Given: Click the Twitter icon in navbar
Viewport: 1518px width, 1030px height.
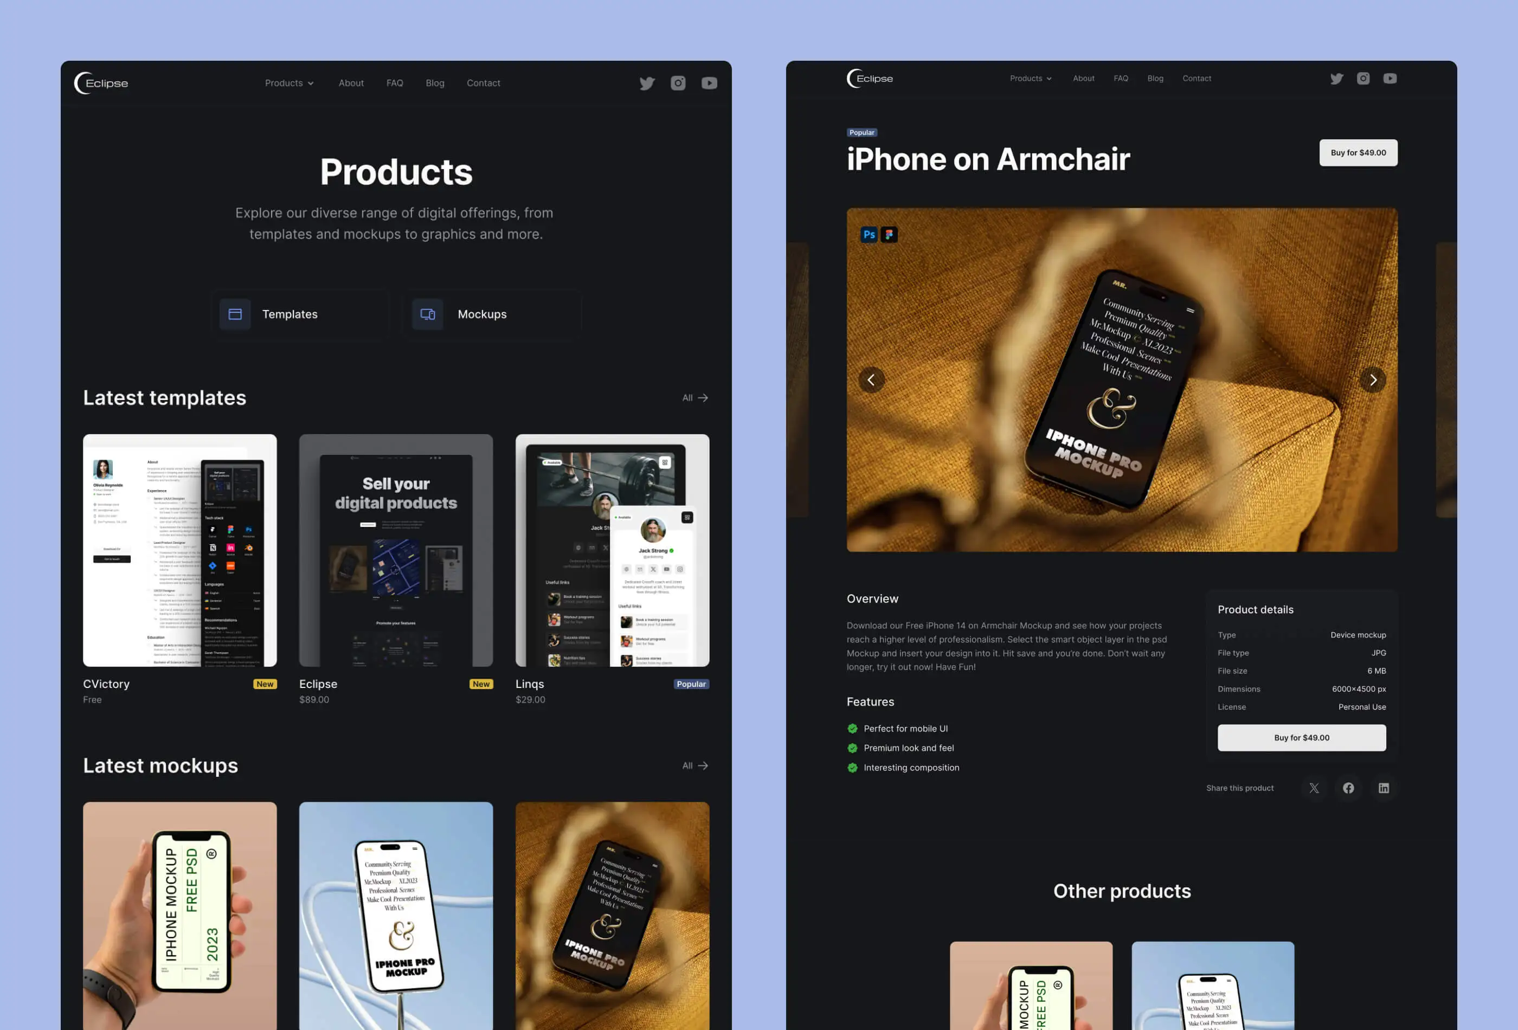Looking at the screenshot, I should (646, 83).
